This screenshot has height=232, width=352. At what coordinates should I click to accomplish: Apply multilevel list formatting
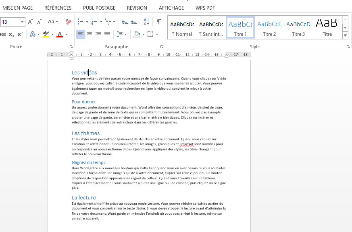[x=108, y=22]
